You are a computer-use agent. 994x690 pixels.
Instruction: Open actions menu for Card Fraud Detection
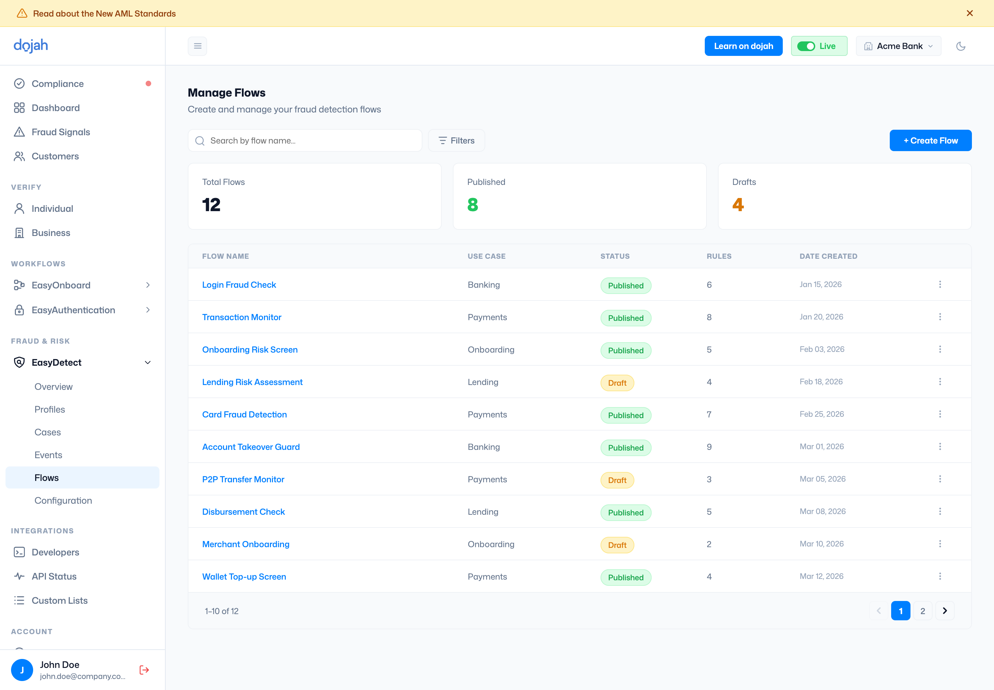pyautogui.click(x=940, y=414)
